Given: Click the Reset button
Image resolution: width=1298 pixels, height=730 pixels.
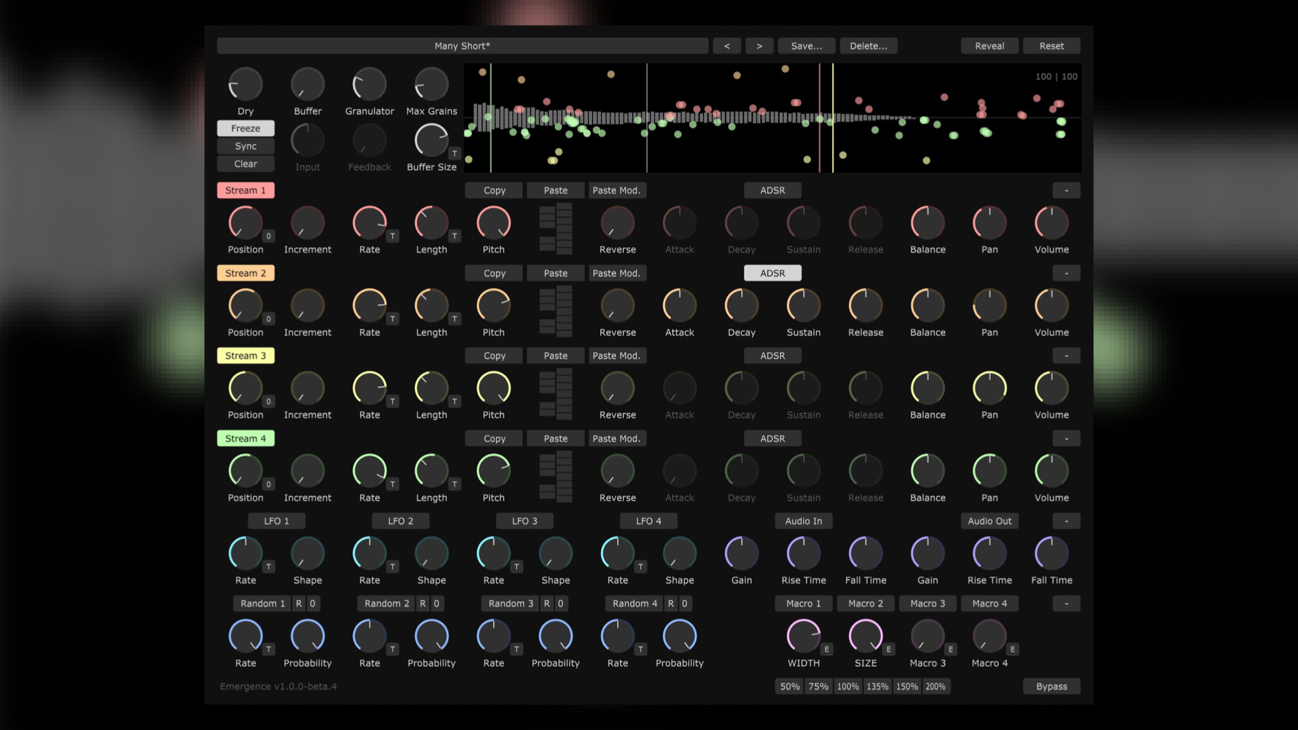Looking at the screenshot, I should (1051, 46).
